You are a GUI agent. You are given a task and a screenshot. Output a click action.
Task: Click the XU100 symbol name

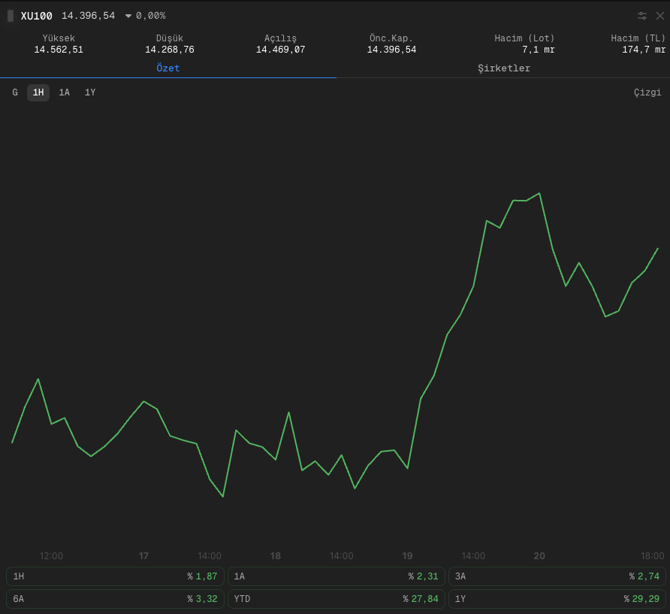click(x=36, y=17)
